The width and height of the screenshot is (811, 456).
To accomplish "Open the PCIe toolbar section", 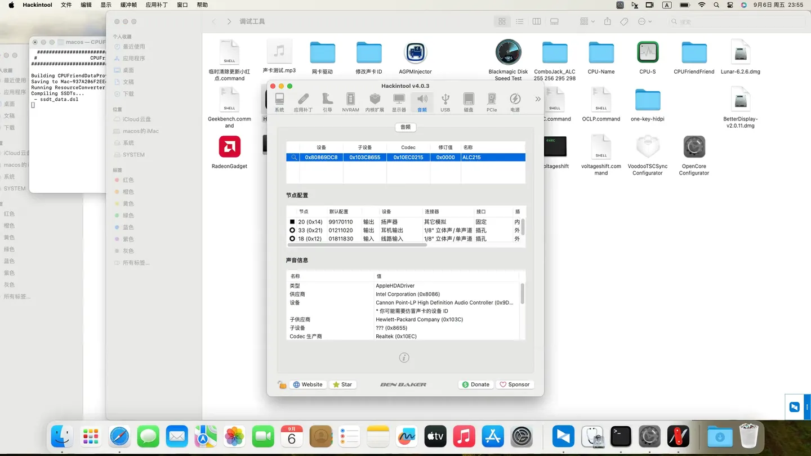I will pos(492,102).
